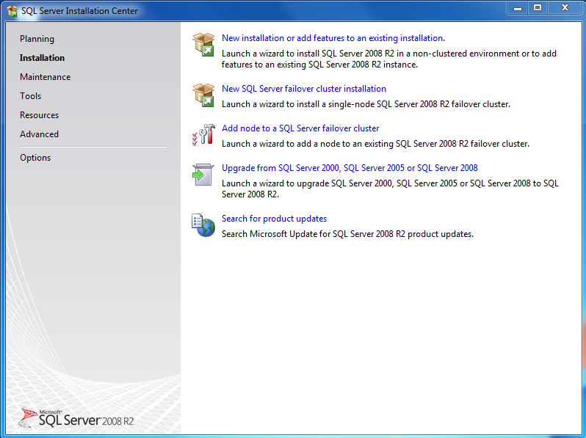Click Add node to a SQL Server failover cluster

coord(300,128)
